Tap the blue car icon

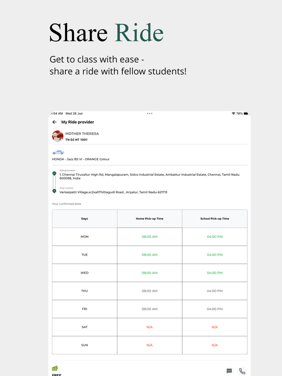coord(58,152)
